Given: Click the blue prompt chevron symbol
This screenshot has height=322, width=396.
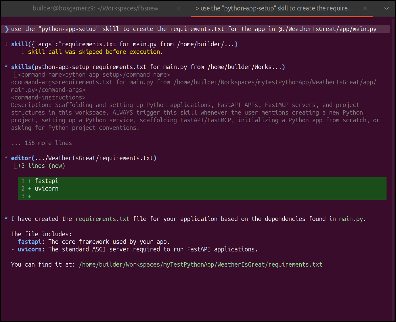Looking at the screenshot, I should click(x=7, y=29).
